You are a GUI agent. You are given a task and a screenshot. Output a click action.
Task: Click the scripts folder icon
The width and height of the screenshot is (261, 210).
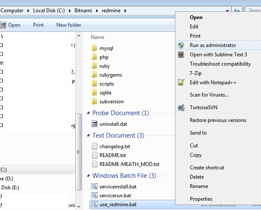[94, 84]
